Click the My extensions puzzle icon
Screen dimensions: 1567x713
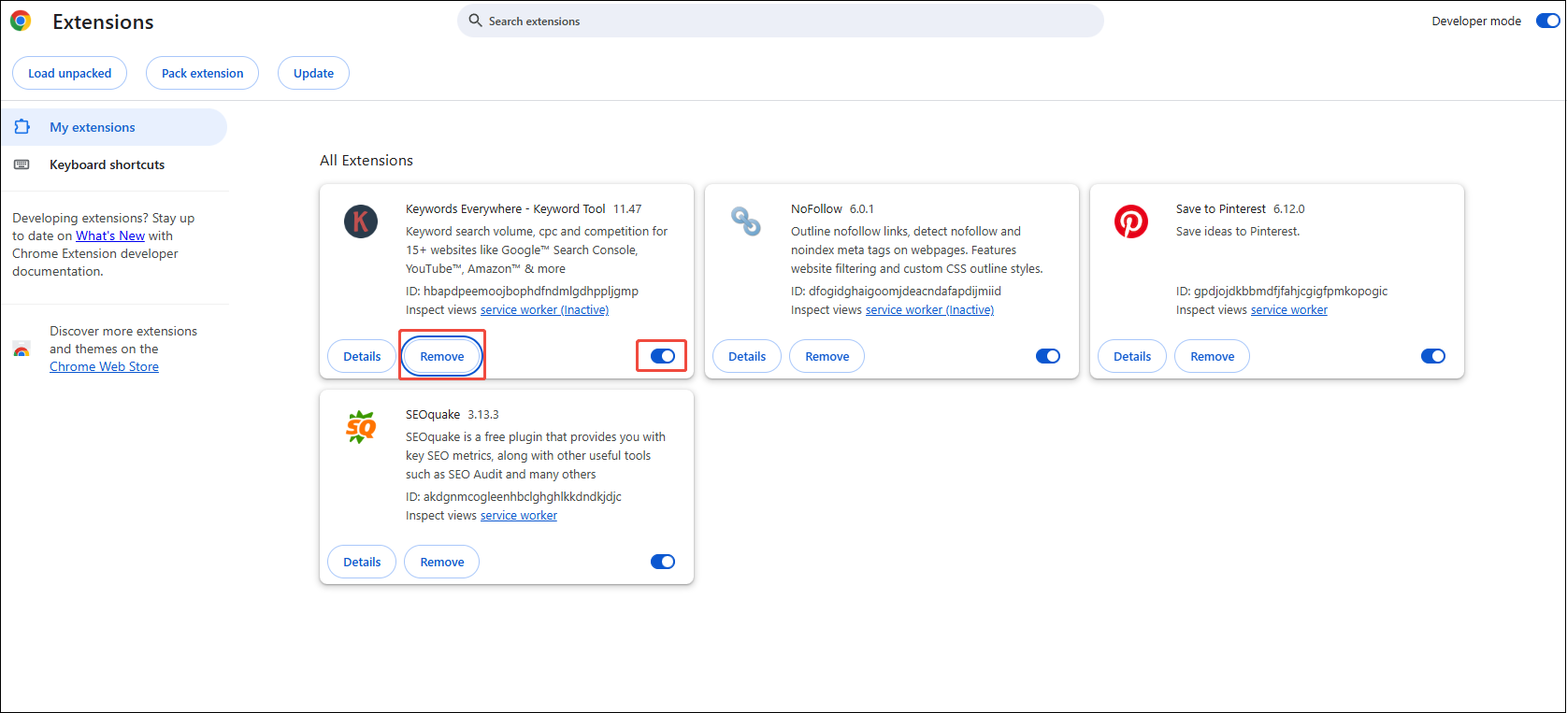click(22, 127)
